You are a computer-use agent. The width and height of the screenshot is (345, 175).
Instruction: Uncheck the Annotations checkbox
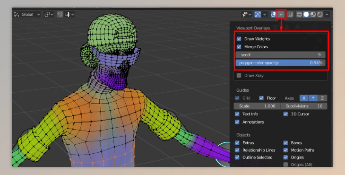click(x=237, y=122)
